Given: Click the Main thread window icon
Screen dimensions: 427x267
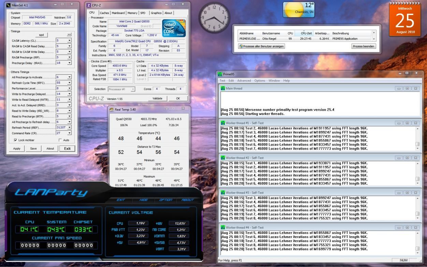Looking at the screenshot, I should click(x=223, y=88).
